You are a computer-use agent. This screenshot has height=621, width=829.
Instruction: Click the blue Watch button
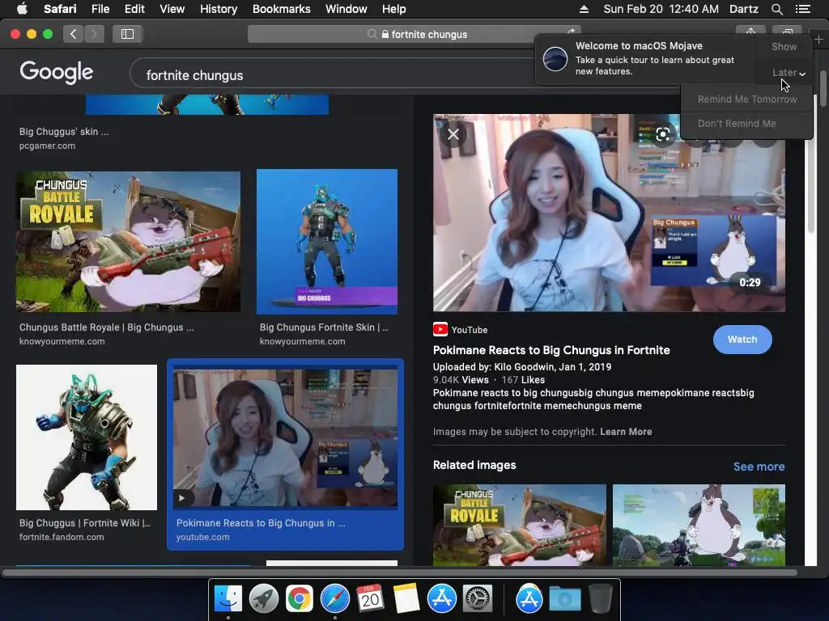742,340
